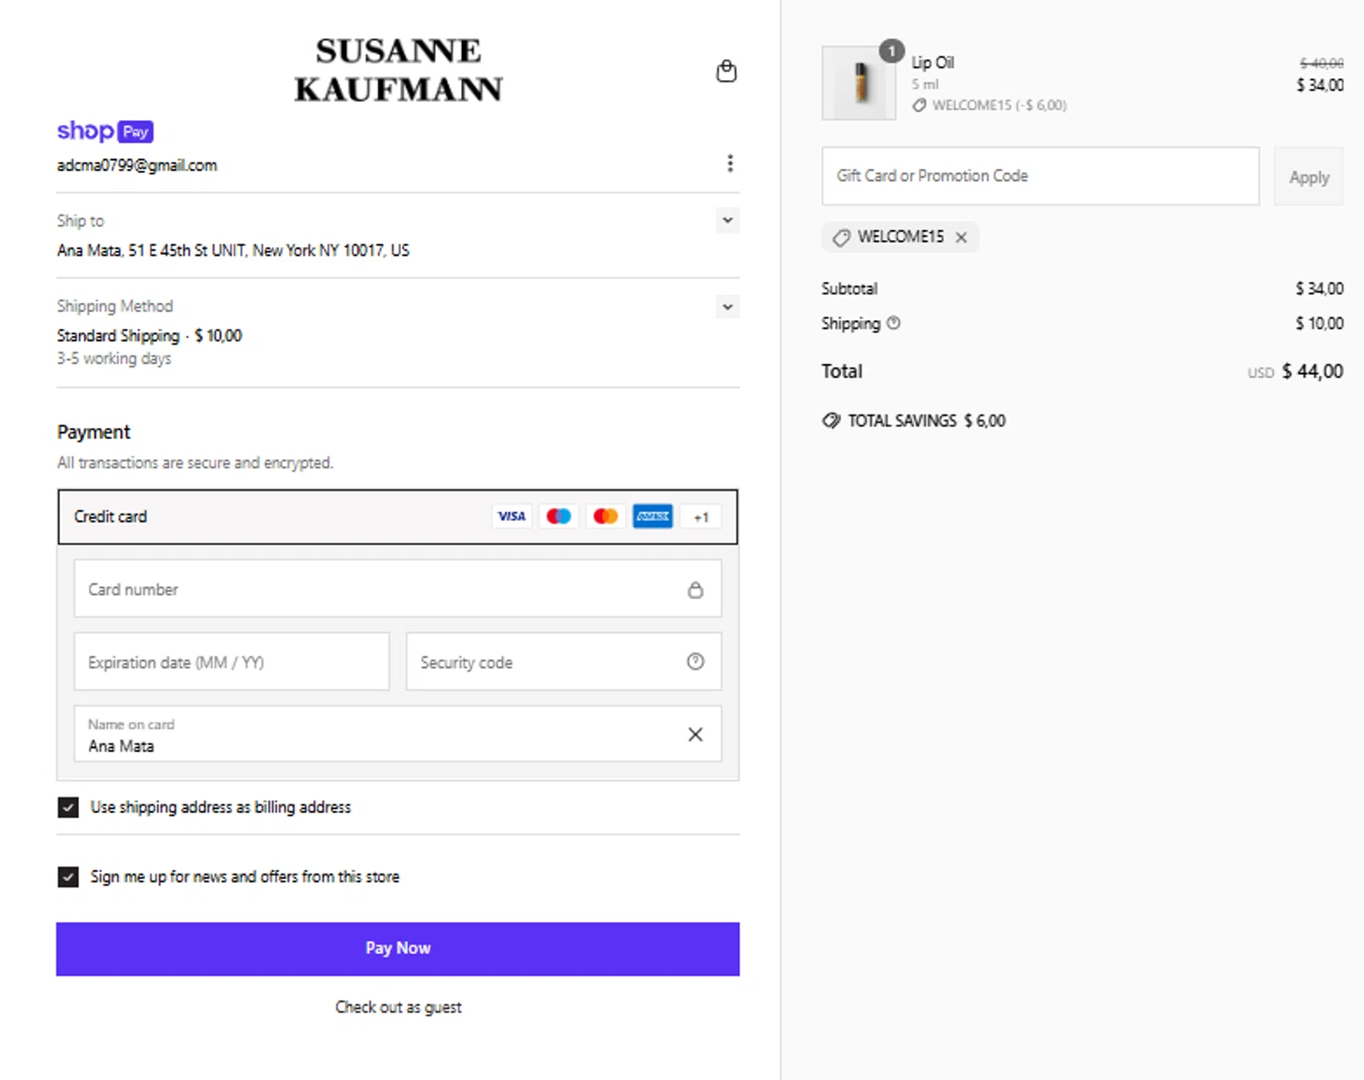Focus the Expiration date field

[232, 662]
